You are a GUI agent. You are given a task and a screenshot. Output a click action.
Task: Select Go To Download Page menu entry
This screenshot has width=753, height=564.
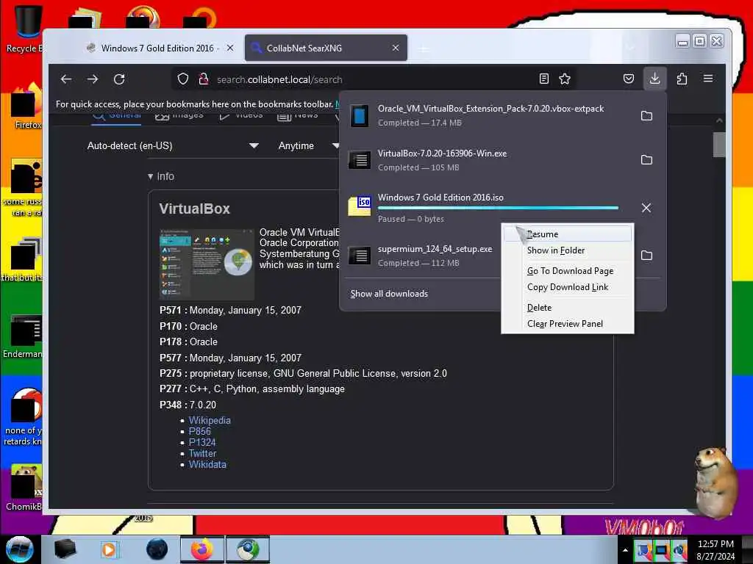[x=567, y=271]
